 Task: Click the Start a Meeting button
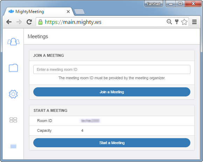pos(112,143)
